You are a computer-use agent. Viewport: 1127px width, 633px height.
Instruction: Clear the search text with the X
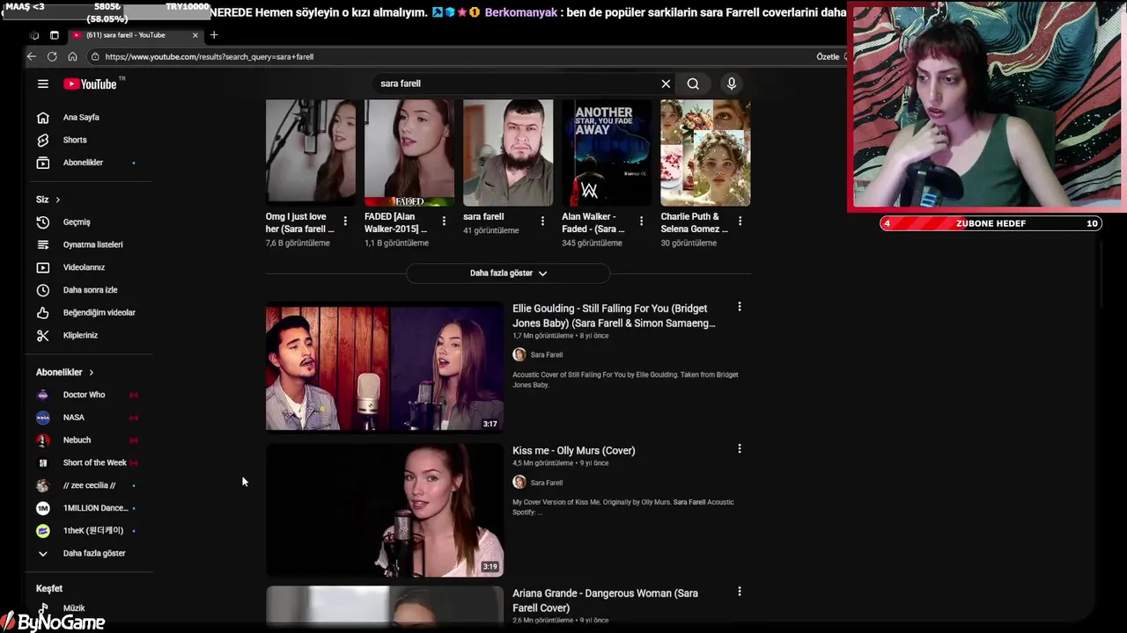click(x=666, y=84)
